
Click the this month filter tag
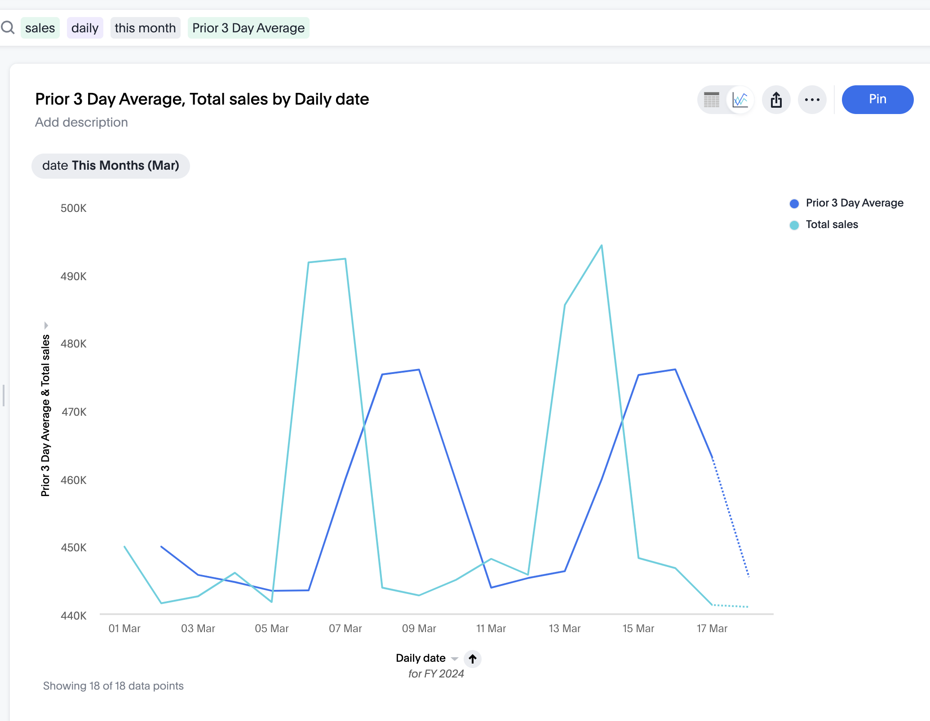tap(145, 28)
